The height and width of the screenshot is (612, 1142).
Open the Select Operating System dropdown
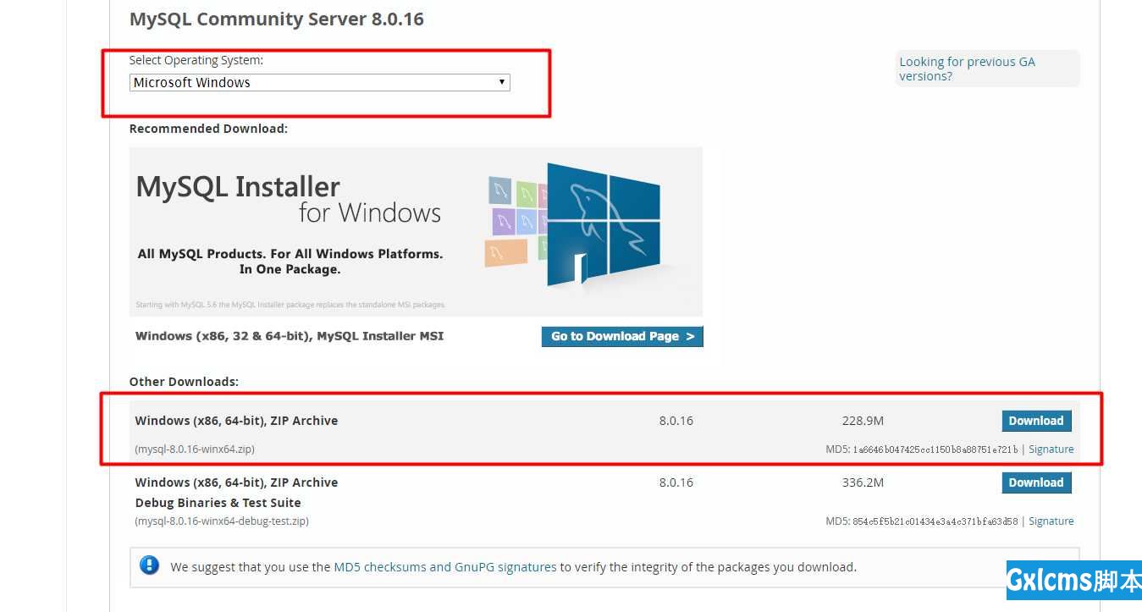320,82
